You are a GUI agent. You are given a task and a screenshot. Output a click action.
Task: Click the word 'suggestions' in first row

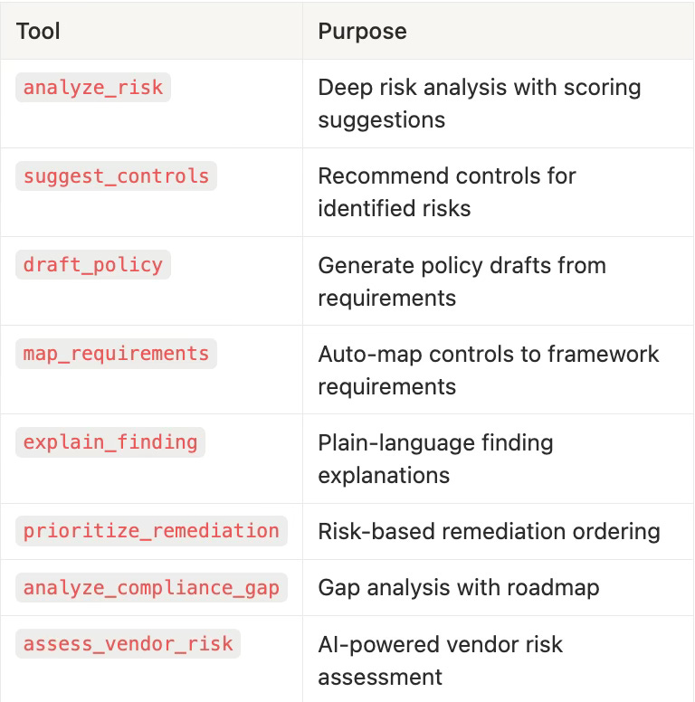382,120
